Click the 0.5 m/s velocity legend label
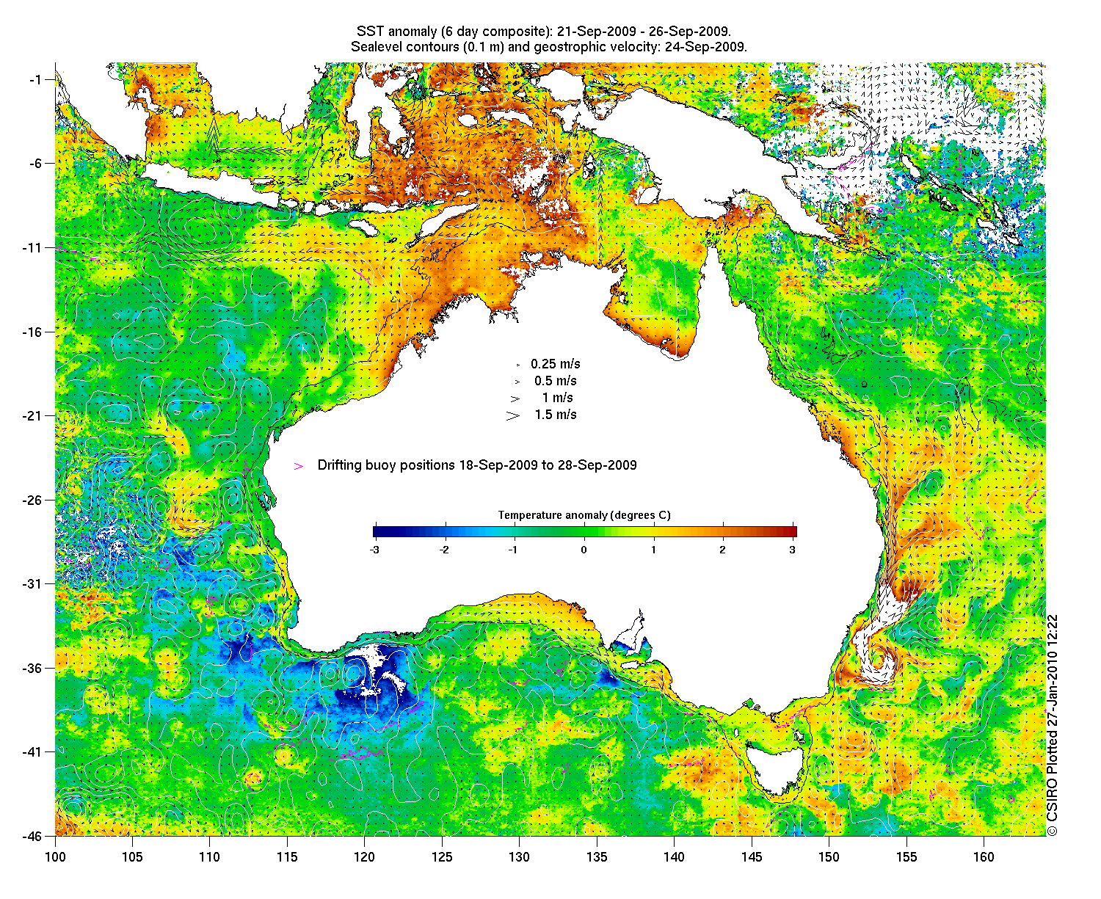 point(556,381)
